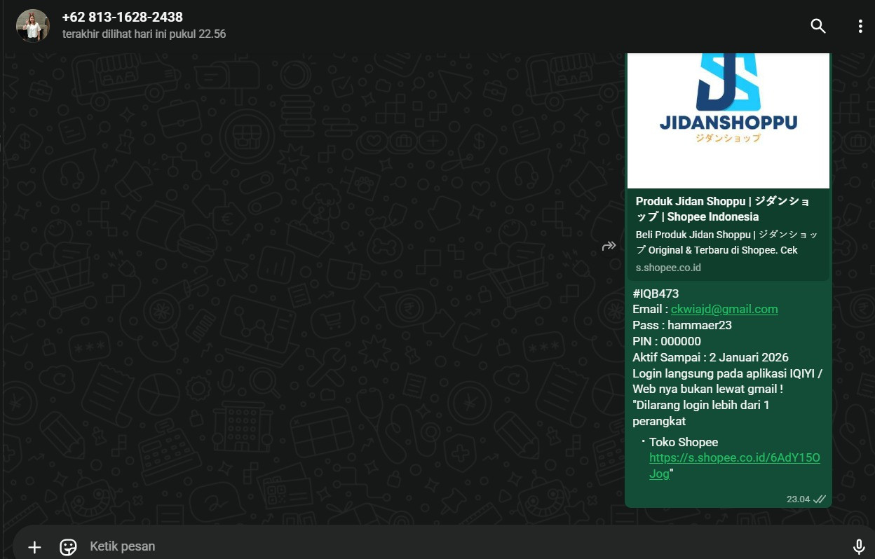Screen dimensions: 875x559
Task: Click 'Aktif Sampai : 2 Januari 2026' text
Action: point(710,357)
